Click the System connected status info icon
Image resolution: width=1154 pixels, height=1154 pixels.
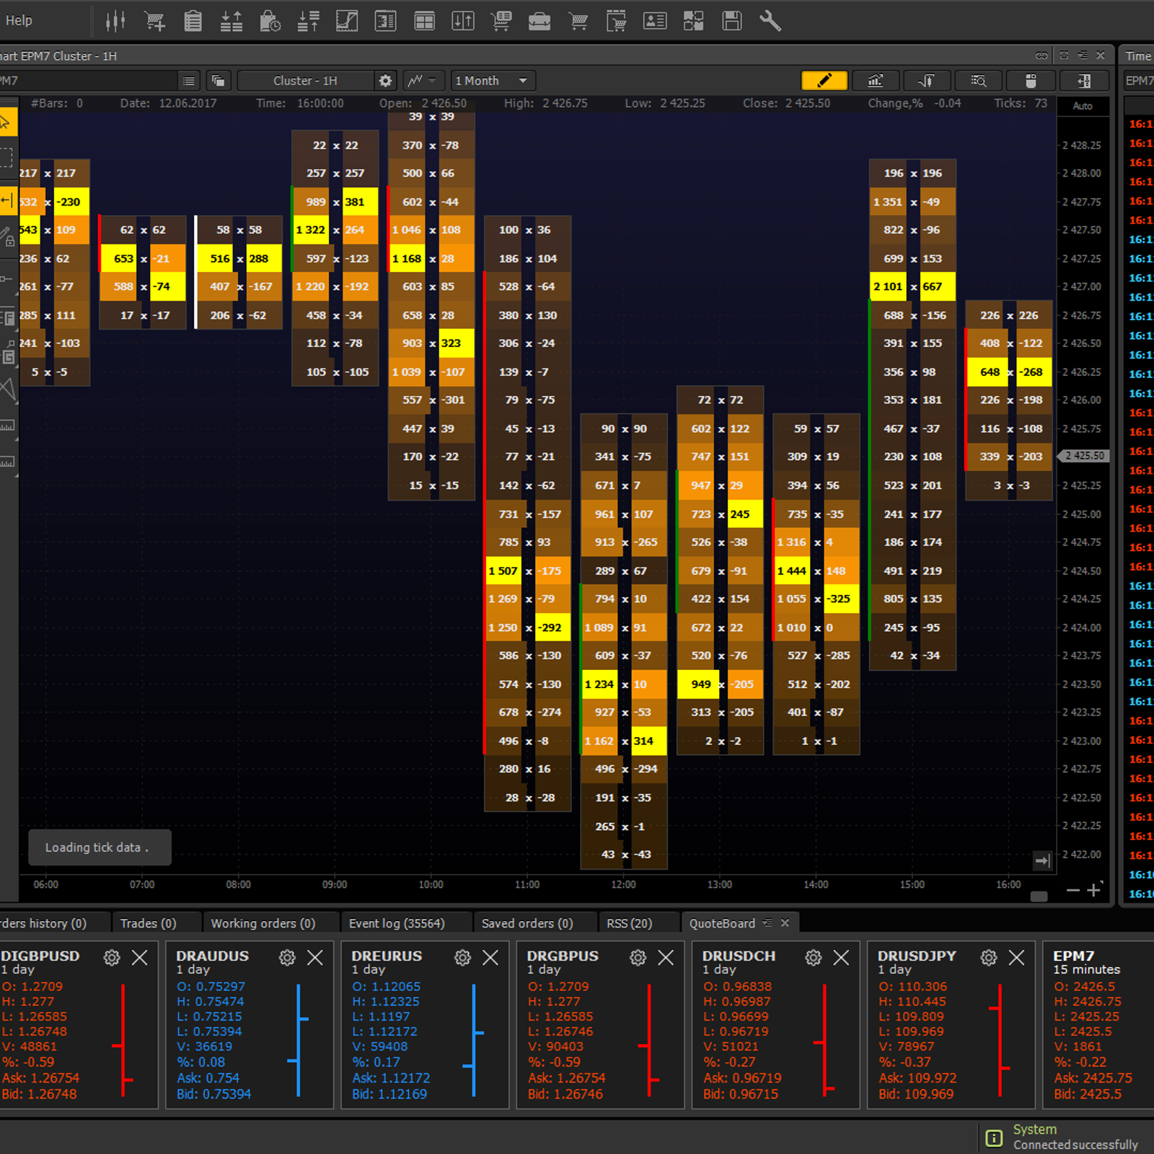(x=994, y=1138)
